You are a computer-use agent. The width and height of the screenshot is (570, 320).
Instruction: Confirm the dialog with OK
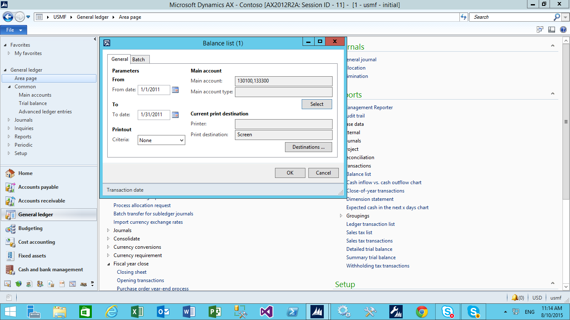pos(290,173)
